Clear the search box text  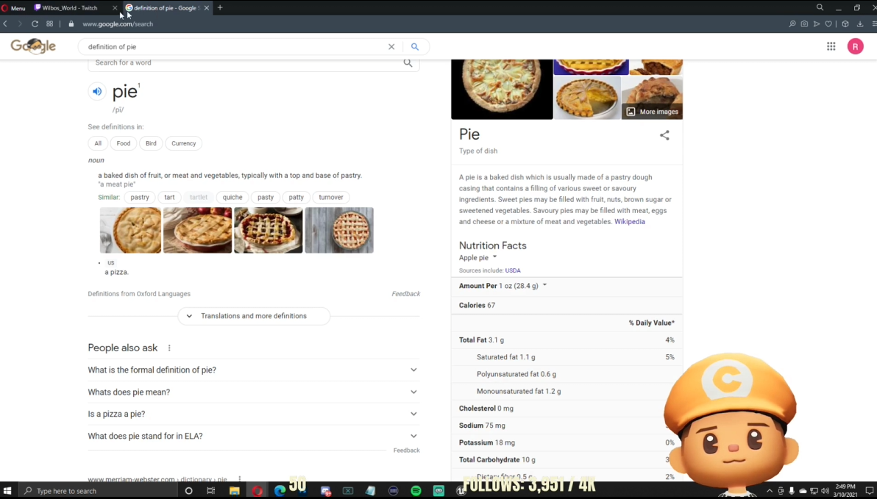(391, 46)
